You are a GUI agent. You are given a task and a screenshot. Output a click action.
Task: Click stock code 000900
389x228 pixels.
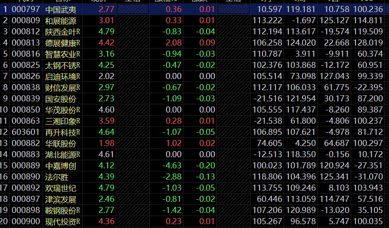[26, 221]
